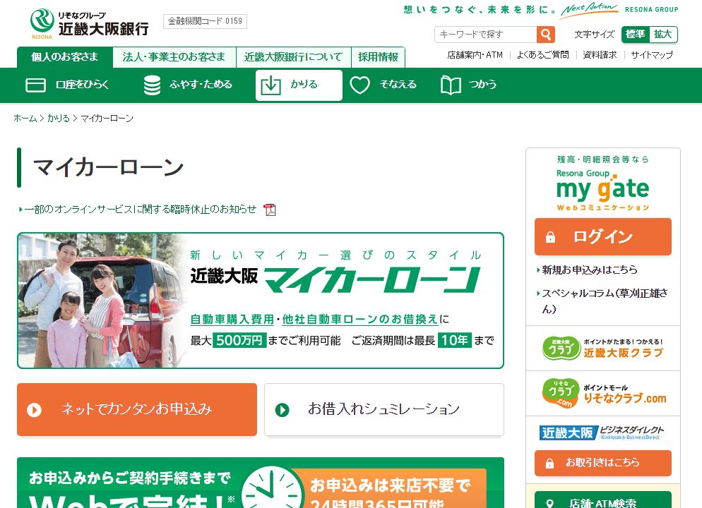Open the 近畿大阪クラブ banner

602,348
